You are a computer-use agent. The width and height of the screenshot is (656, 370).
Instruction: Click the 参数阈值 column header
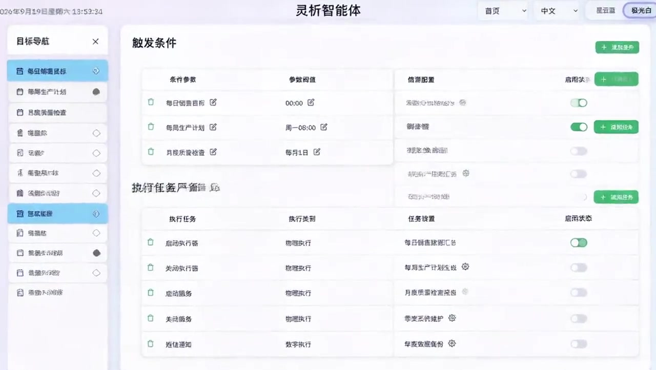click(x=302, y=79)
